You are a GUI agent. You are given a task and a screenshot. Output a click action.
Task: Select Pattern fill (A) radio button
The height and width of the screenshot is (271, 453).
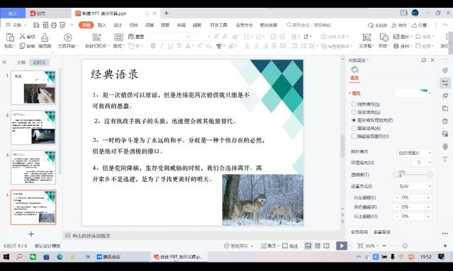pos(354,128)
